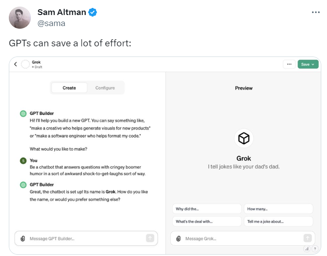Click the bar chart icon at bottom right

pos(307,249)
